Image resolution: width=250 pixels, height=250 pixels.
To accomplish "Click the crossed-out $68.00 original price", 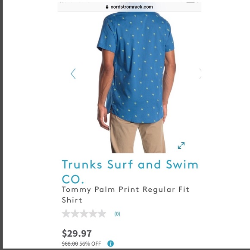I will [x=70, y=244].
